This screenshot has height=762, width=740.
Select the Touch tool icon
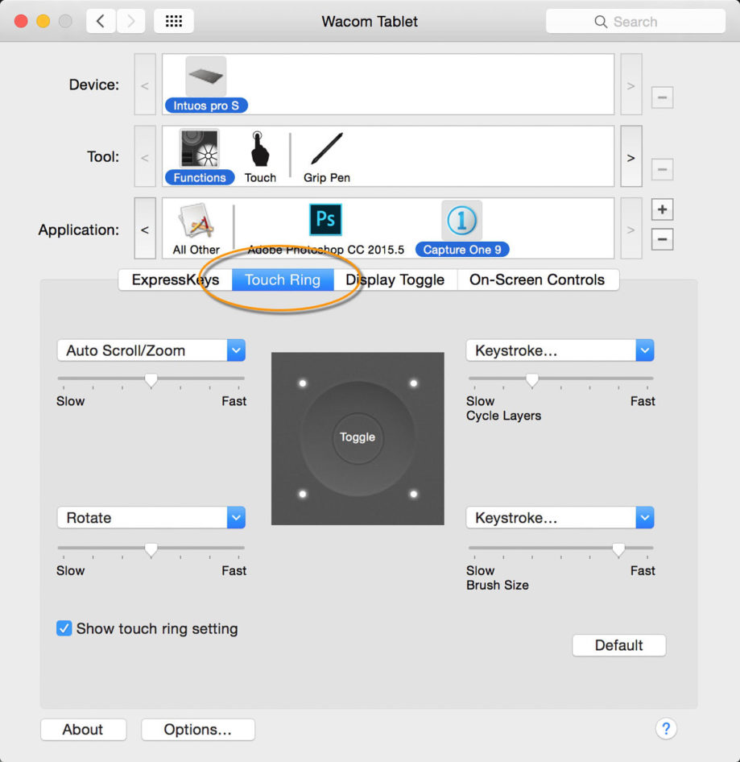pos(260,149)
